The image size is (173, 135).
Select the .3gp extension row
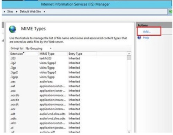pyautogui.click(x=68, y=67)
